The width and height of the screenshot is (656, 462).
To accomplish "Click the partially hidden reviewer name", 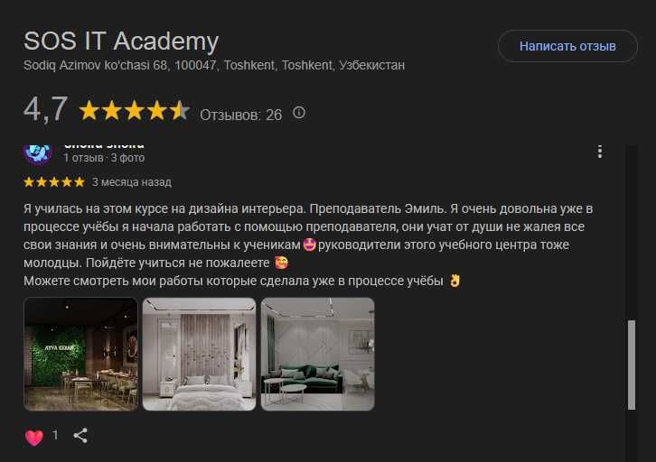I will [104, 146].
